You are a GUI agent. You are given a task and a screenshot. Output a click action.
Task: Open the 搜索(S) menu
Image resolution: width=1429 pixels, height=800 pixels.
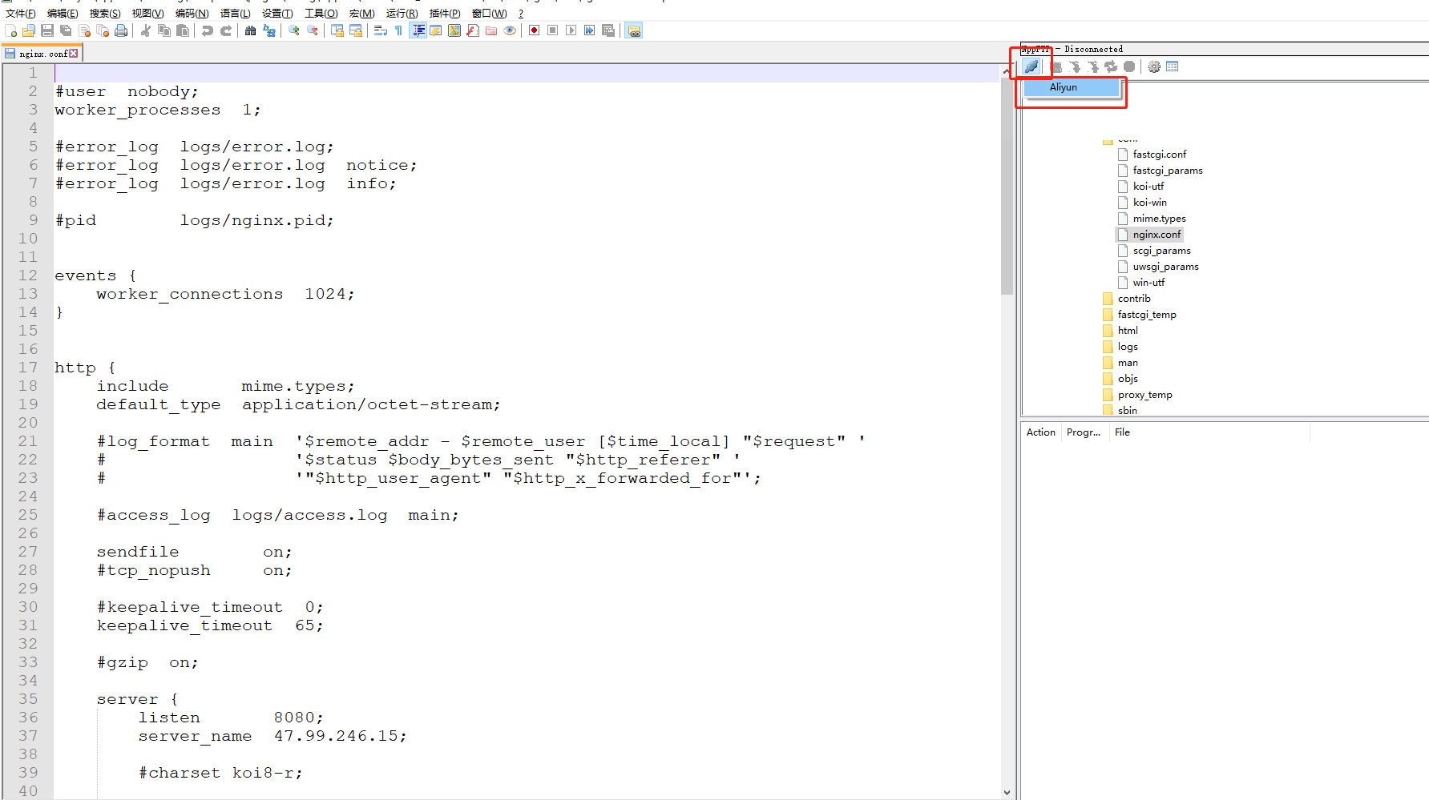pos(105,13)
